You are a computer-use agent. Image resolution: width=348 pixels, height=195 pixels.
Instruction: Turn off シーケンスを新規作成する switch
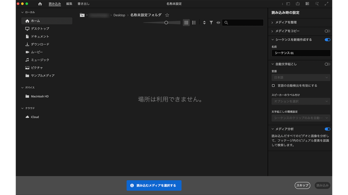click(x=327, y=40)
